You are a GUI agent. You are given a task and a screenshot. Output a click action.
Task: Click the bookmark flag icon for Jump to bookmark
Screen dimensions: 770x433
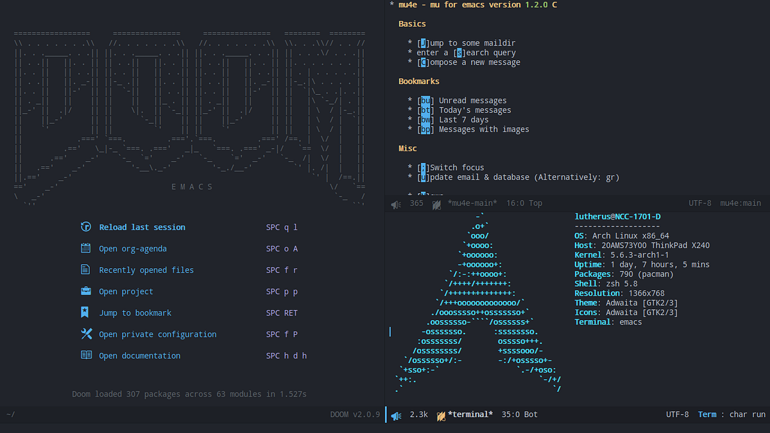coord(86,312)
